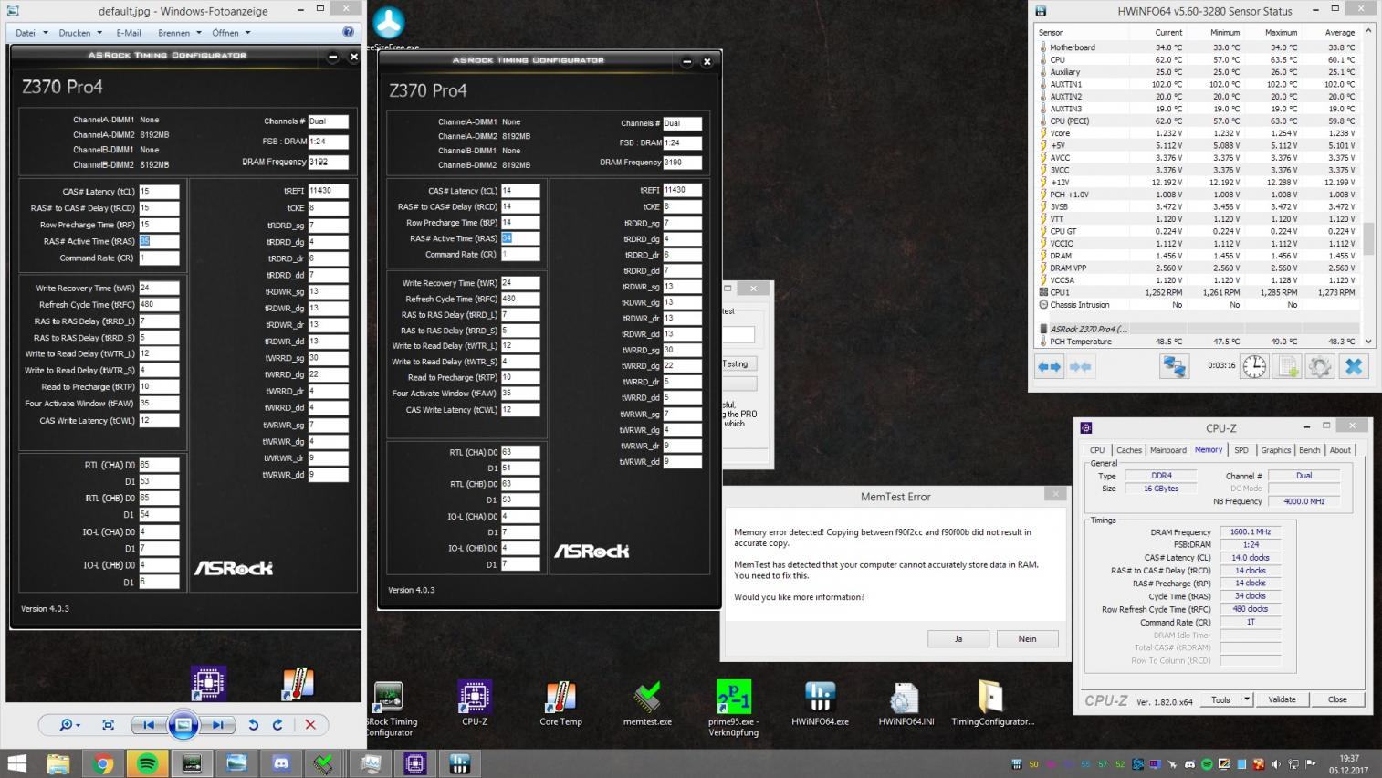The width and height of the screenshot is (1382, 778).
Task: Switch to the About tab in CPU-Z
Action: pyautogui.click(x=1340, y=449)
